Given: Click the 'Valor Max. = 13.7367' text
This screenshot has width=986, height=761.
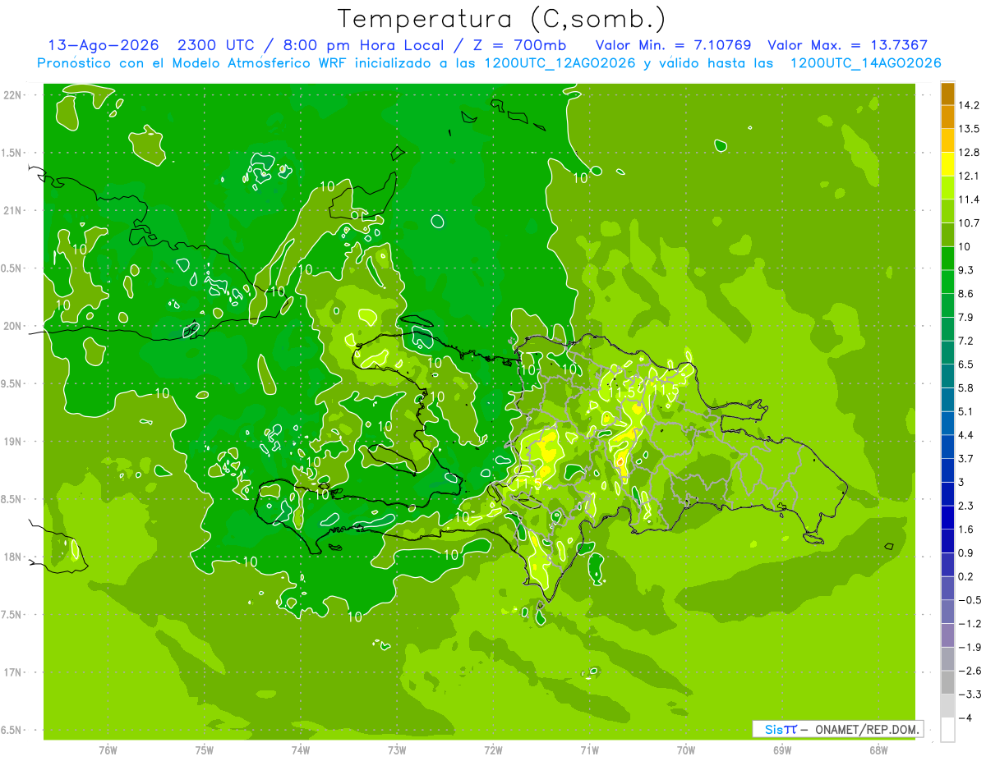Looking at the screenshot, I should (848, 46).
